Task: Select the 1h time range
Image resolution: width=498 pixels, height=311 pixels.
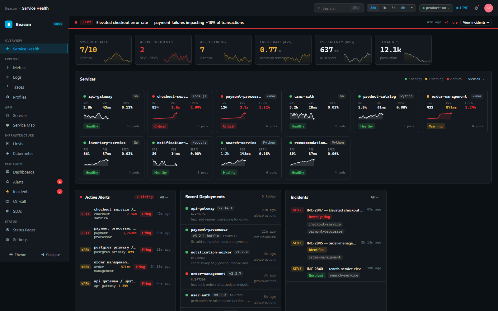Action: click(x=384, y=8)
